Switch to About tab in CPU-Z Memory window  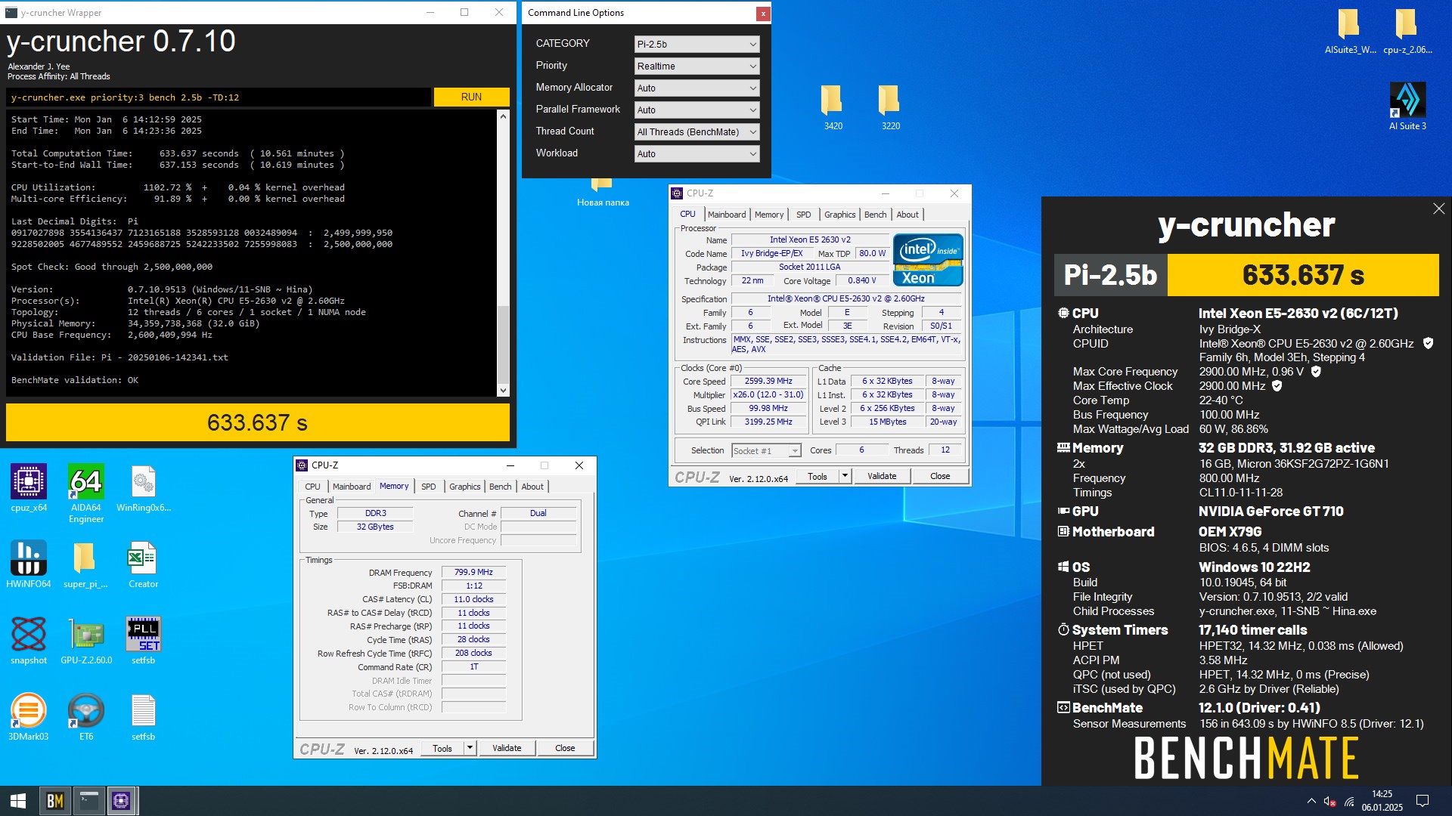click(x=532, y=487)
